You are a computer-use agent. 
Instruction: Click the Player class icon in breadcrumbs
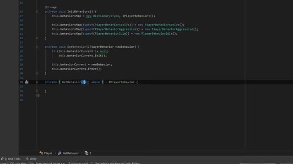click(x=41, y=153)
